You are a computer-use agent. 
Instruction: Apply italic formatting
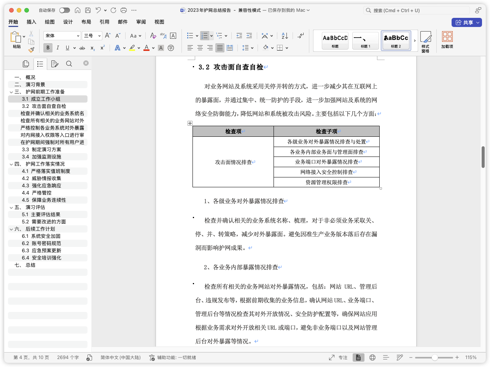(57, 47)
